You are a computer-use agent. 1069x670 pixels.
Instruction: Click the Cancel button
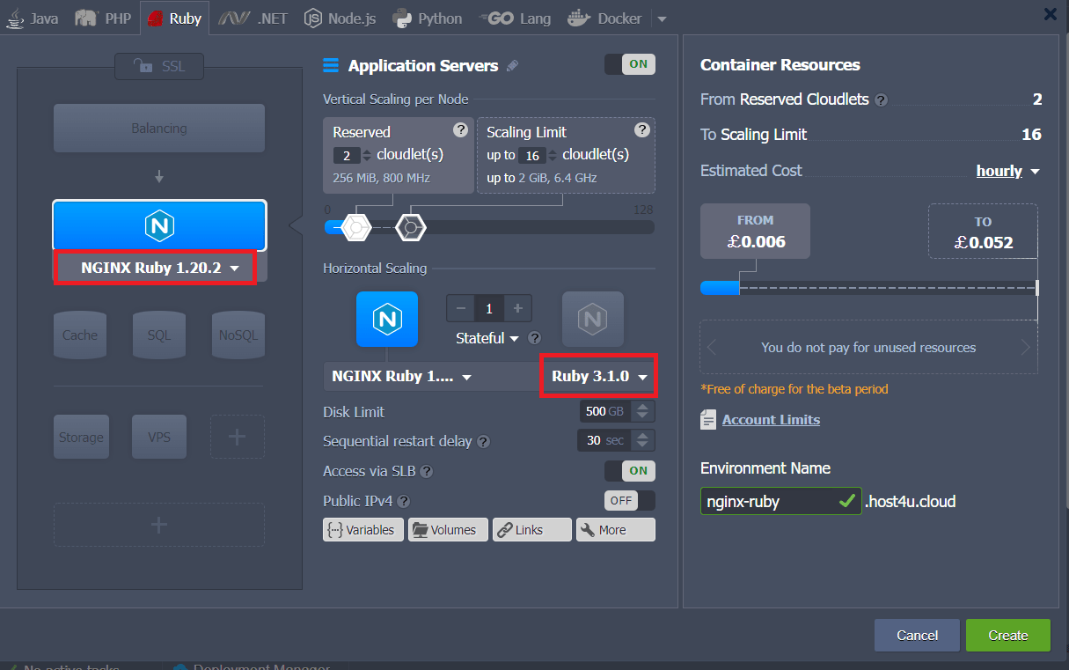[917, 635]
